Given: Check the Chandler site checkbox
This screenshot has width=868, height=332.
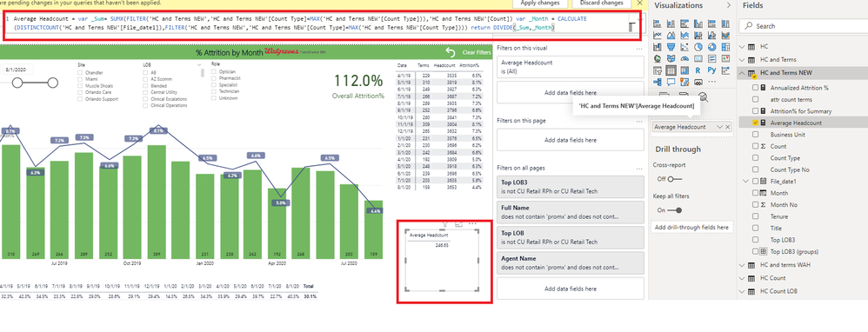Looking at the screenshot, I should (80, 72).
